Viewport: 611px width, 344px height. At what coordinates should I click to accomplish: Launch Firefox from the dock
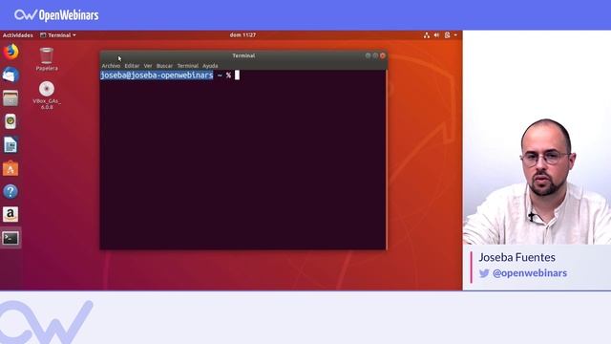tap(11, 52)
